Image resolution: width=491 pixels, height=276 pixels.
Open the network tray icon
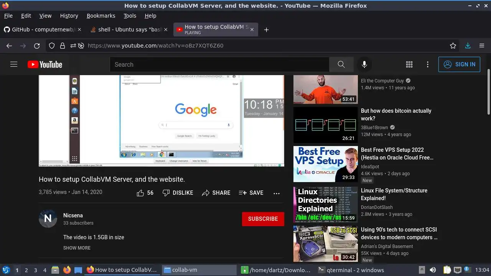tap(457, 270)
